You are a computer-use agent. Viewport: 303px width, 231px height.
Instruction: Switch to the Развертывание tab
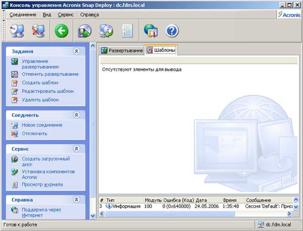point(122,50)
